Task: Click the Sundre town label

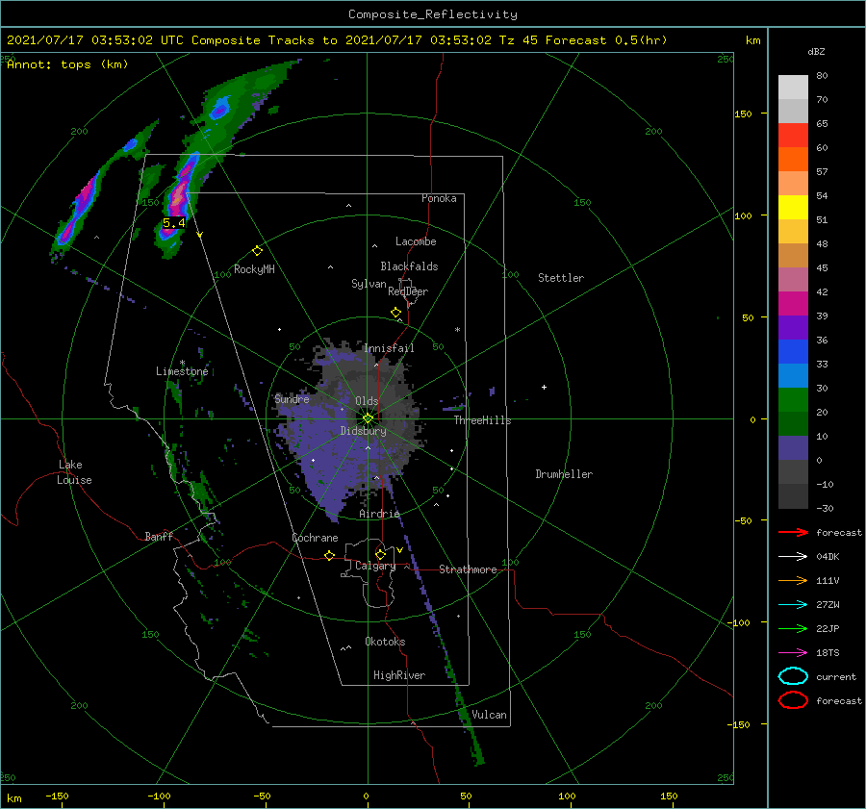Action: pos(292,398)
